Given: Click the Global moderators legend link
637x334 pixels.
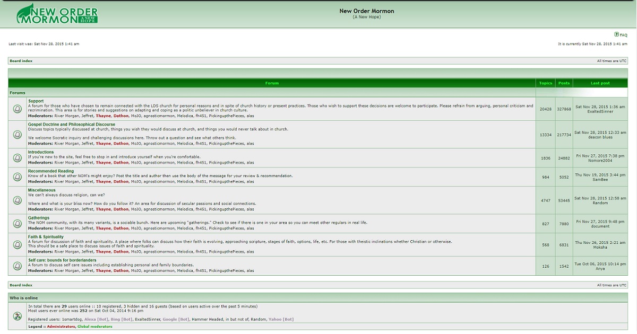Looking at the screenshot, I should click(94, 327).
